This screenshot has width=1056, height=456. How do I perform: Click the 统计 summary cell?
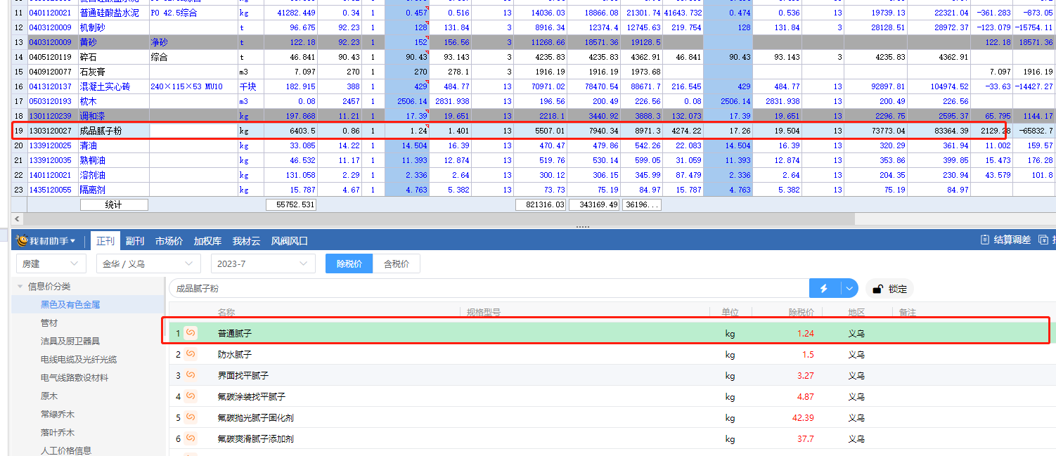pos(114,204)
